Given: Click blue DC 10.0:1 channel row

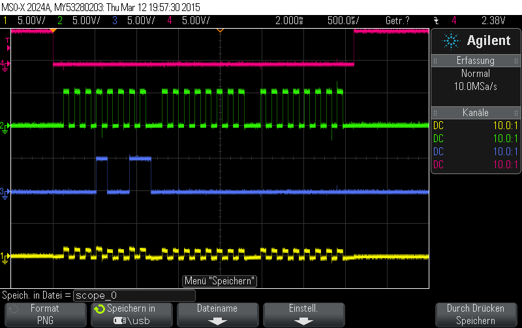Looking at the screenshot, I should [476, 152].
